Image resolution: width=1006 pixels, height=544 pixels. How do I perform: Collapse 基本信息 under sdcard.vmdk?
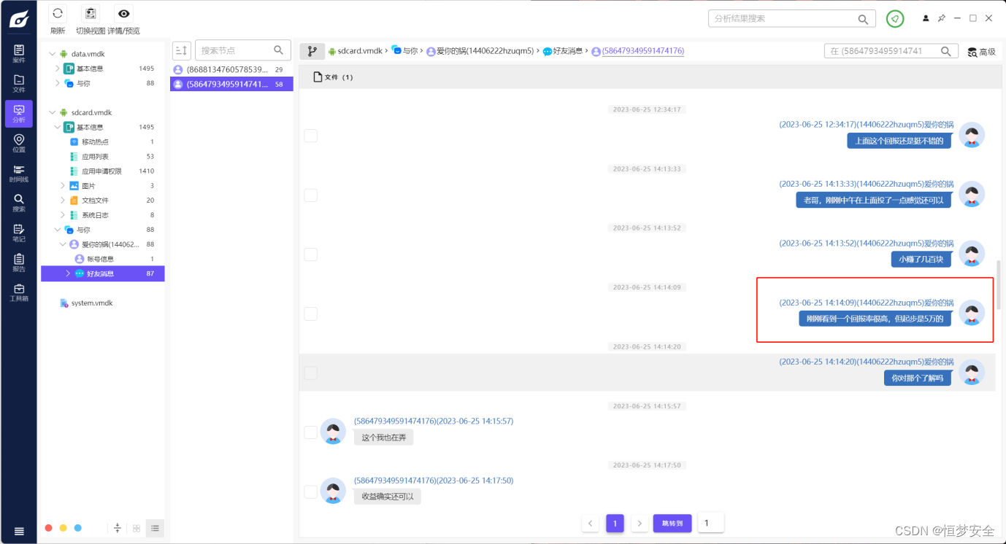click(x=58, y=127)
